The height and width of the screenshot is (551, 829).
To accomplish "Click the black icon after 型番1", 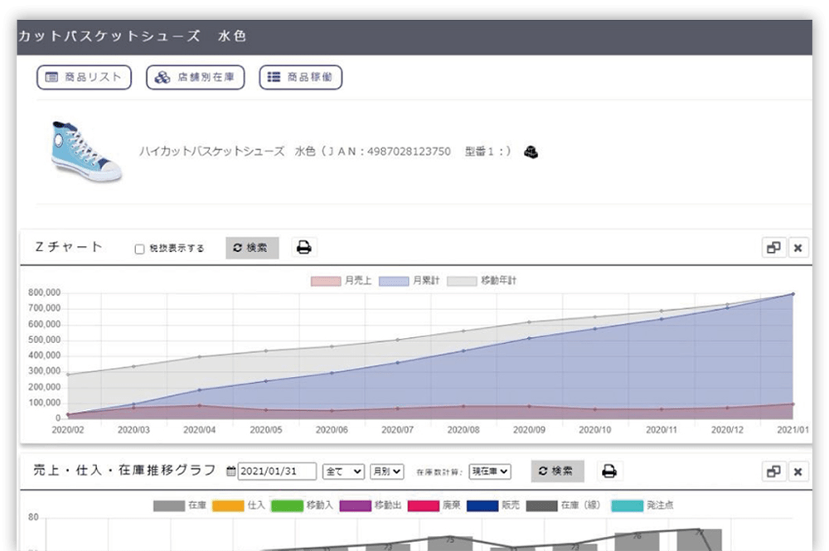I will click(531, 152).
